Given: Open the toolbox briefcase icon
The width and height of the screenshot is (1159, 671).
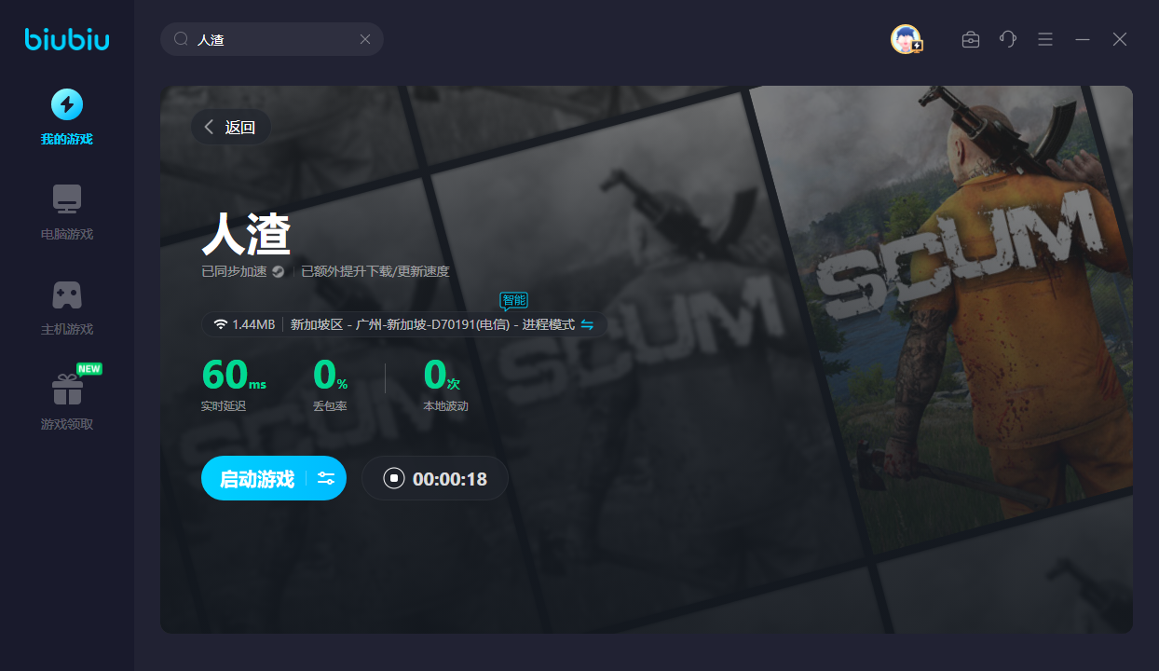Looking at the screenshot, I should coord(971,39).
